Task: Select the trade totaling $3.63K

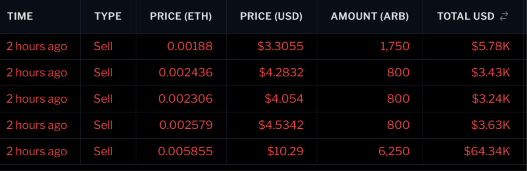Action: pyautogui.click(x=263, y=125)
